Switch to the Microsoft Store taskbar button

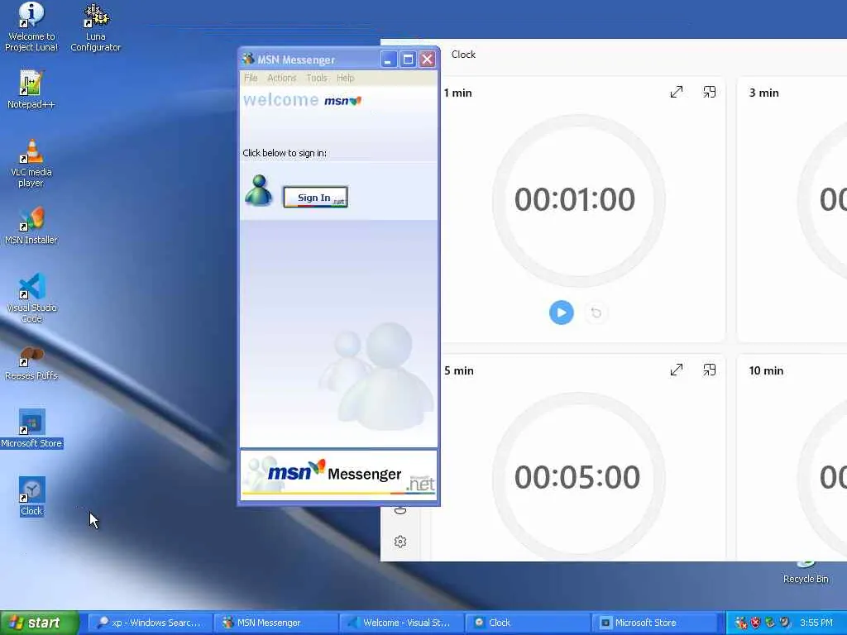[653, 623]
